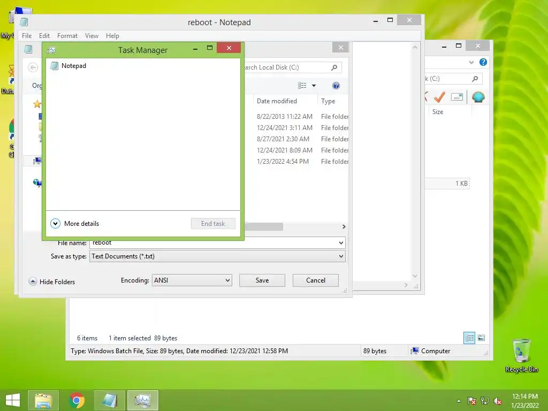Viewport: 548px width, 411px height.
Task: Click the search magnifier in Save As dialog
Action: (334, 67)
